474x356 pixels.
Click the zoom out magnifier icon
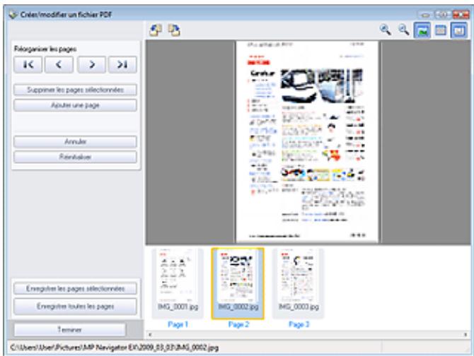tap(404, 30)
